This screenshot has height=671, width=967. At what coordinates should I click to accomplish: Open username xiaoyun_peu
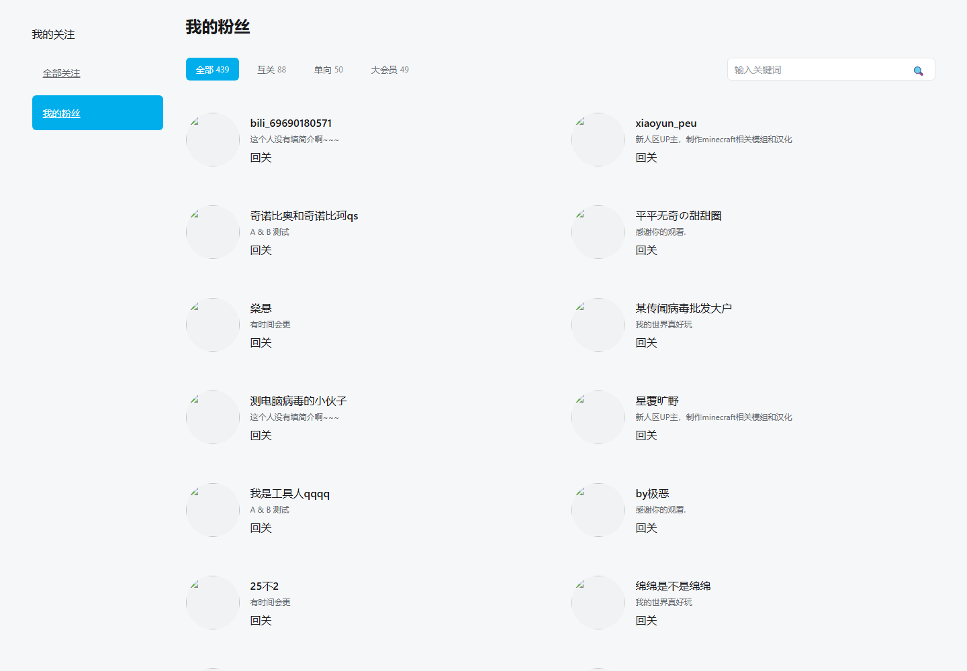[666, 123]
